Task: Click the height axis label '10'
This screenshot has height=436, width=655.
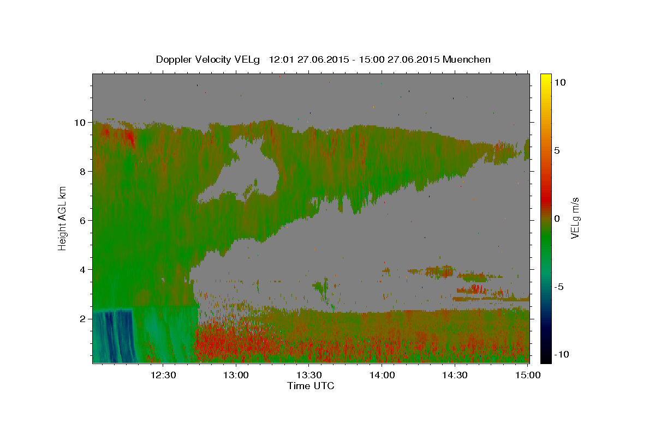Action: point(80,123)
